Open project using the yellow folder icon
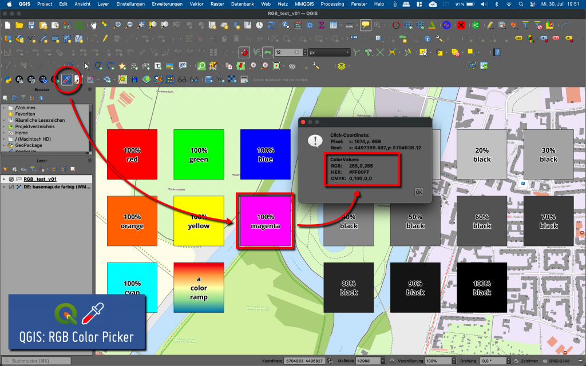This screenshot has height=366, width=586. coord(19,25)
